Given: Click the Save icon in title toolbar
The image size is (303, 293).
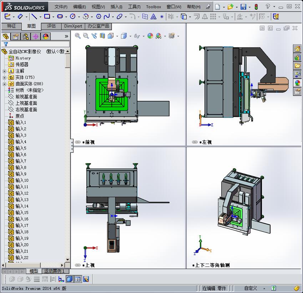Looking at the screenshot, I should pyautogui.click(x=243, y=7).
